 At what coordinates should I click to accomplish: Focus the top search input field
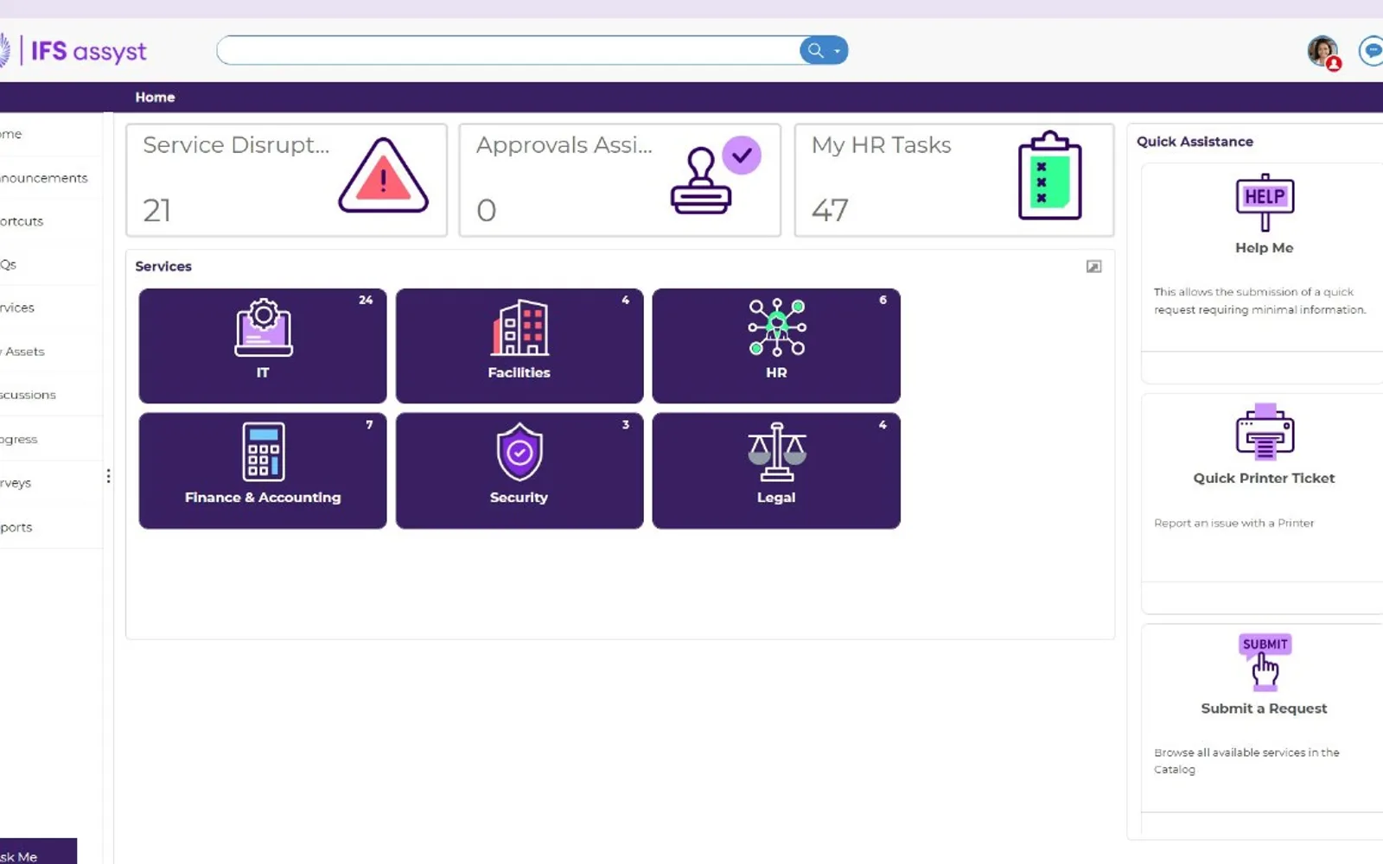(508, 50)
